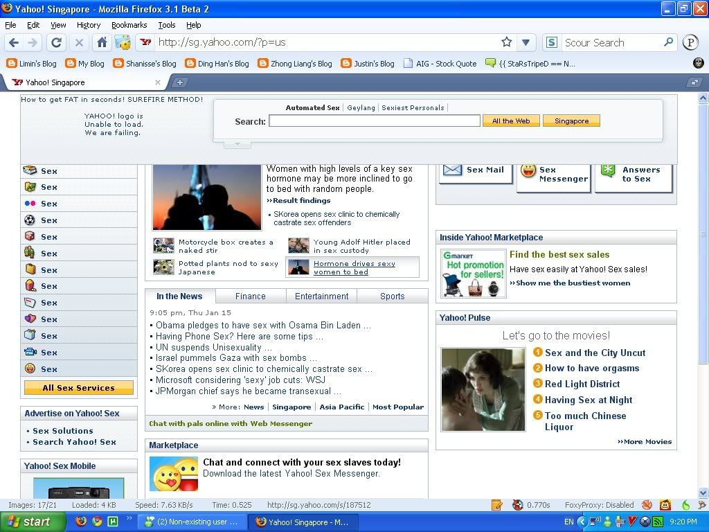Open the Scour search engine dropdown

(552, 42)
